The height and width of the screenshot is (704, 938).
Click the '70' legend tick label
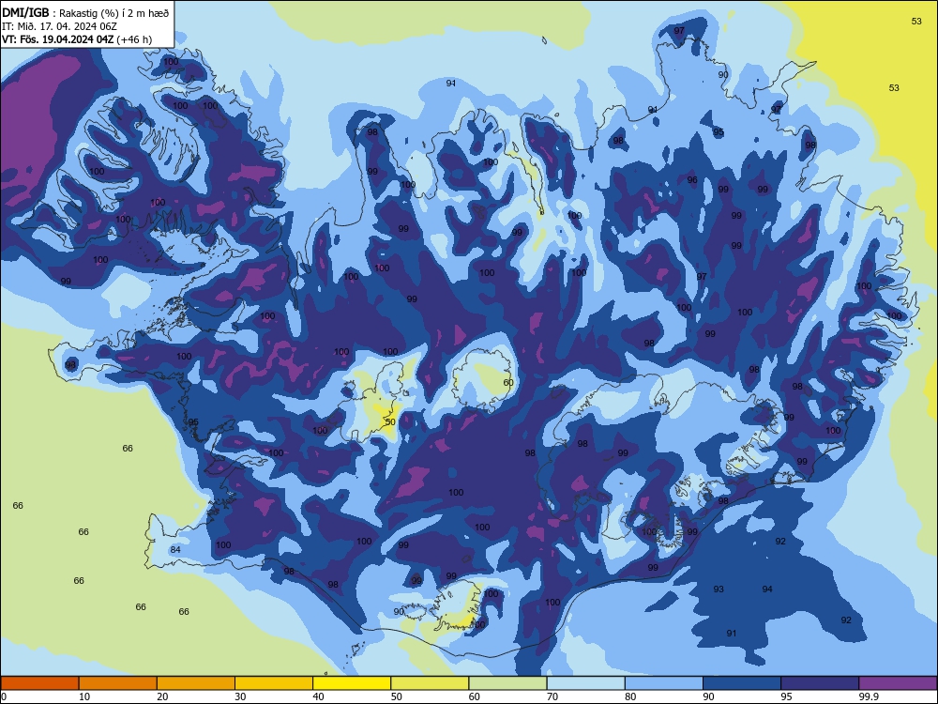552,696
